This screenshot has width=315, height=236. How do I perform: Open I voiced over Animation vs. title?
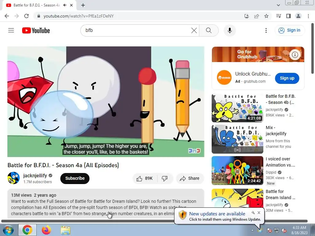(280, 162)
